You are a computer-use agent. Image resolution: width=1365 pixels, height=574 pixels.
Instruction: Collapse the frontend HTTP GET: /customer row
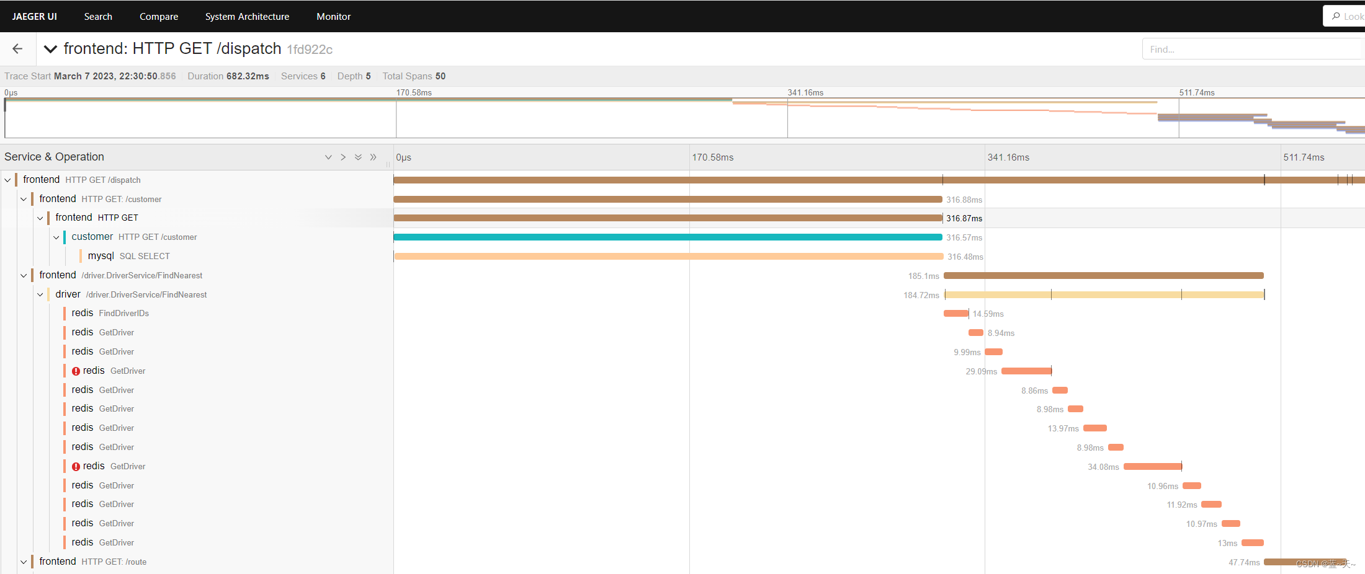click(24, 199)
